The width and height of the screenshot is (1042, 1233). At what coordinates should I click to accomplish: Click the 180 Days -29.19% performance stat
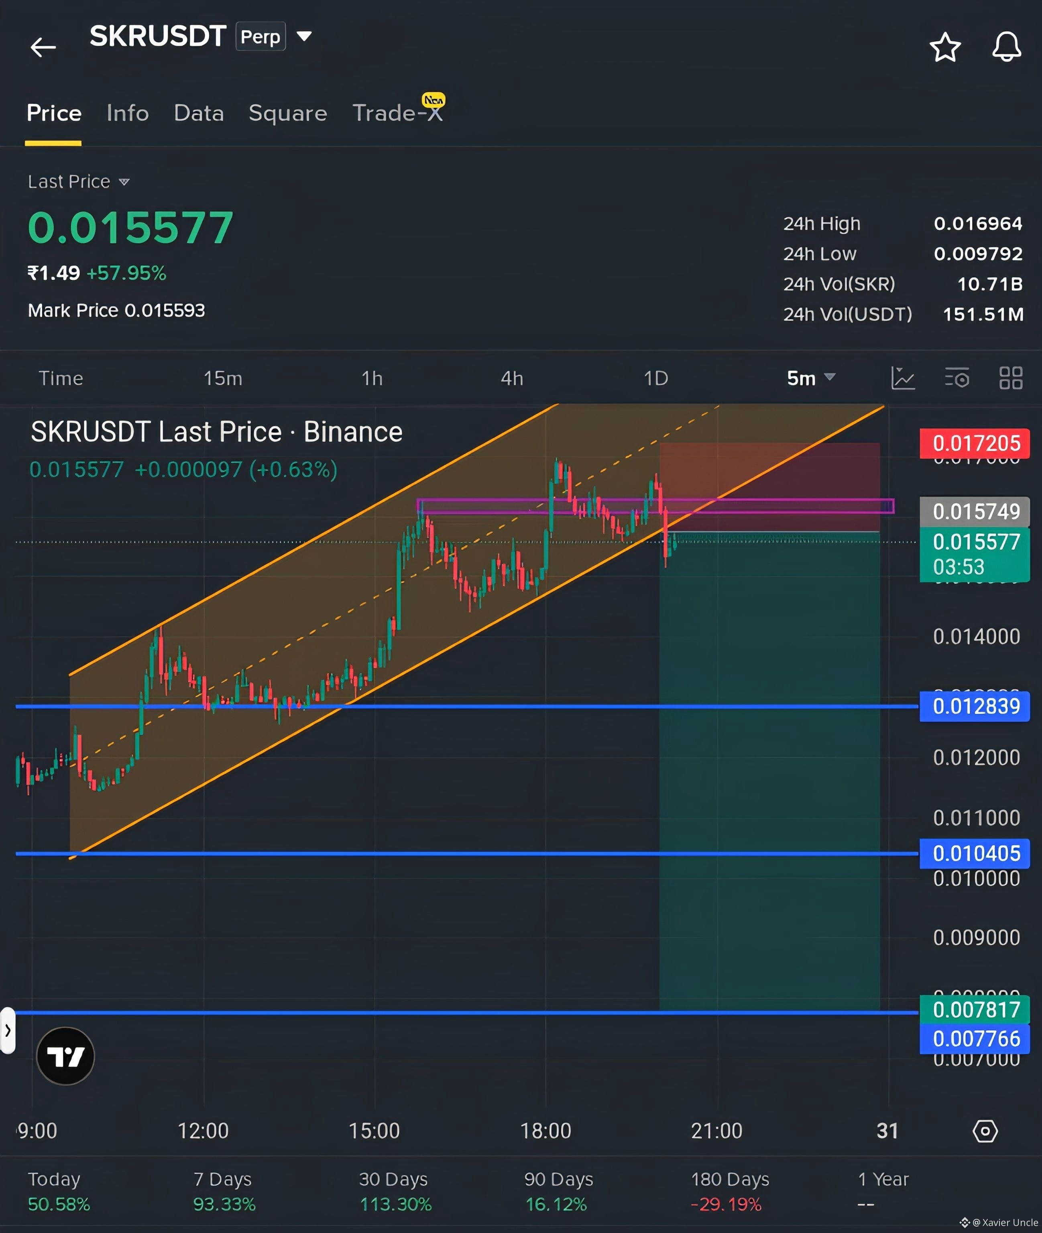pyautogui.click(x=730, y=1191)
